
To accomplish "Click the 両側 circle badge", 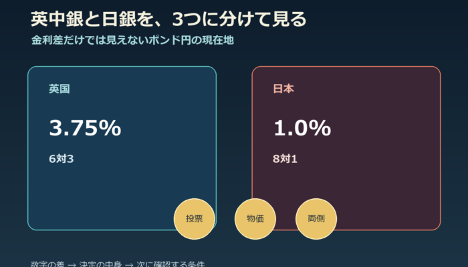I will point(316,219).
